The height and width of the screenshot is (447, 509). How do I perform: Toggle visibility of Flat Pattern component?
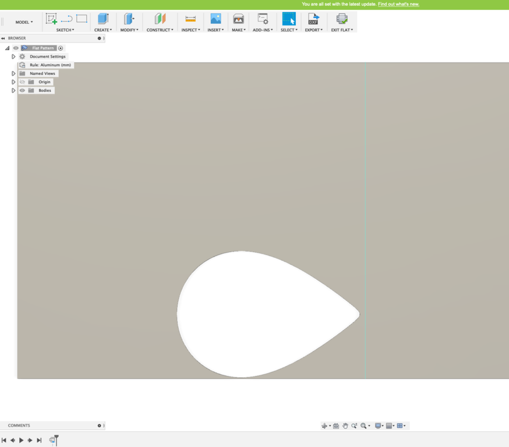point(16,48)
